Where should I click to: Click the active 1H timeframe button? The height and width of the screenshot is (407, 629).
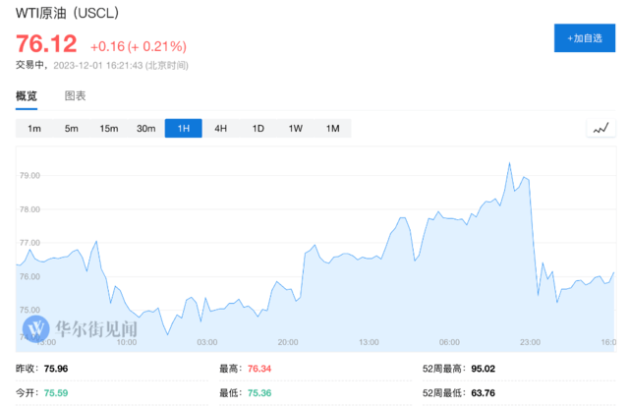183,129
